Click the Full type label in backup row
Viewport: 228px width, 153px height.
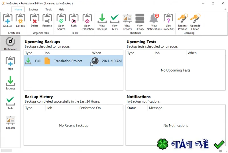click(x=38, y=61)
